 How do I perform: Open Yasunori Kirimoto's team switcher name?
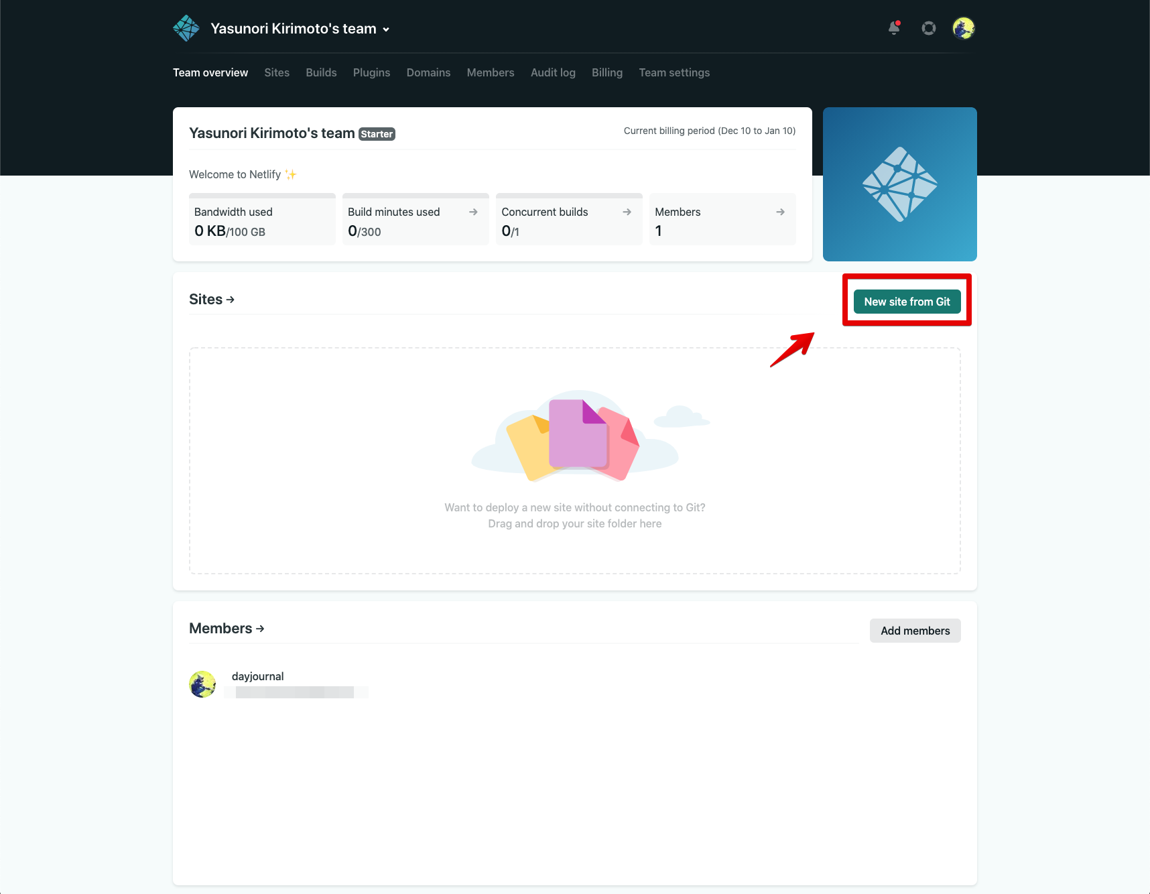[294, 29]
